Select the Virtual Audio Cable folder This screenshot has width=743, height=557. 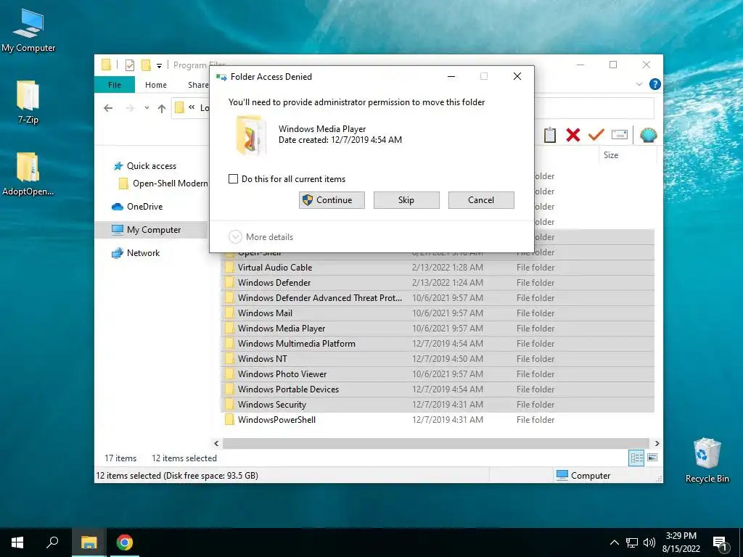[x=438, y=268]
